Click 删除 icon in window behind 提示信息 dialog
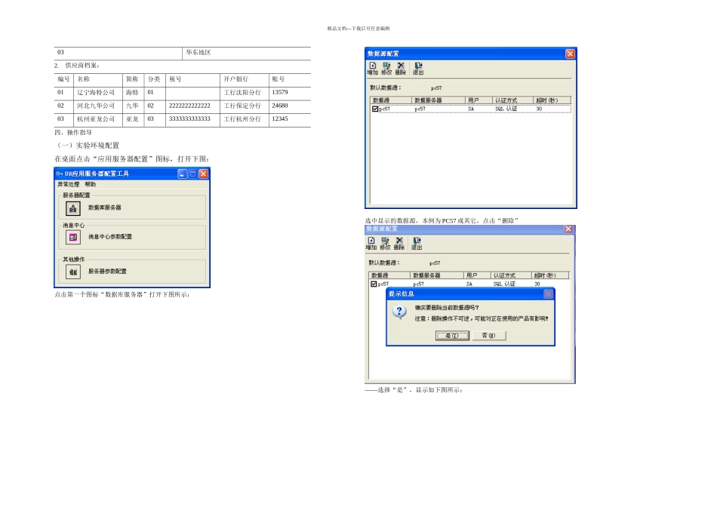Viewport: 717px width, 507px height. point(399,244)
